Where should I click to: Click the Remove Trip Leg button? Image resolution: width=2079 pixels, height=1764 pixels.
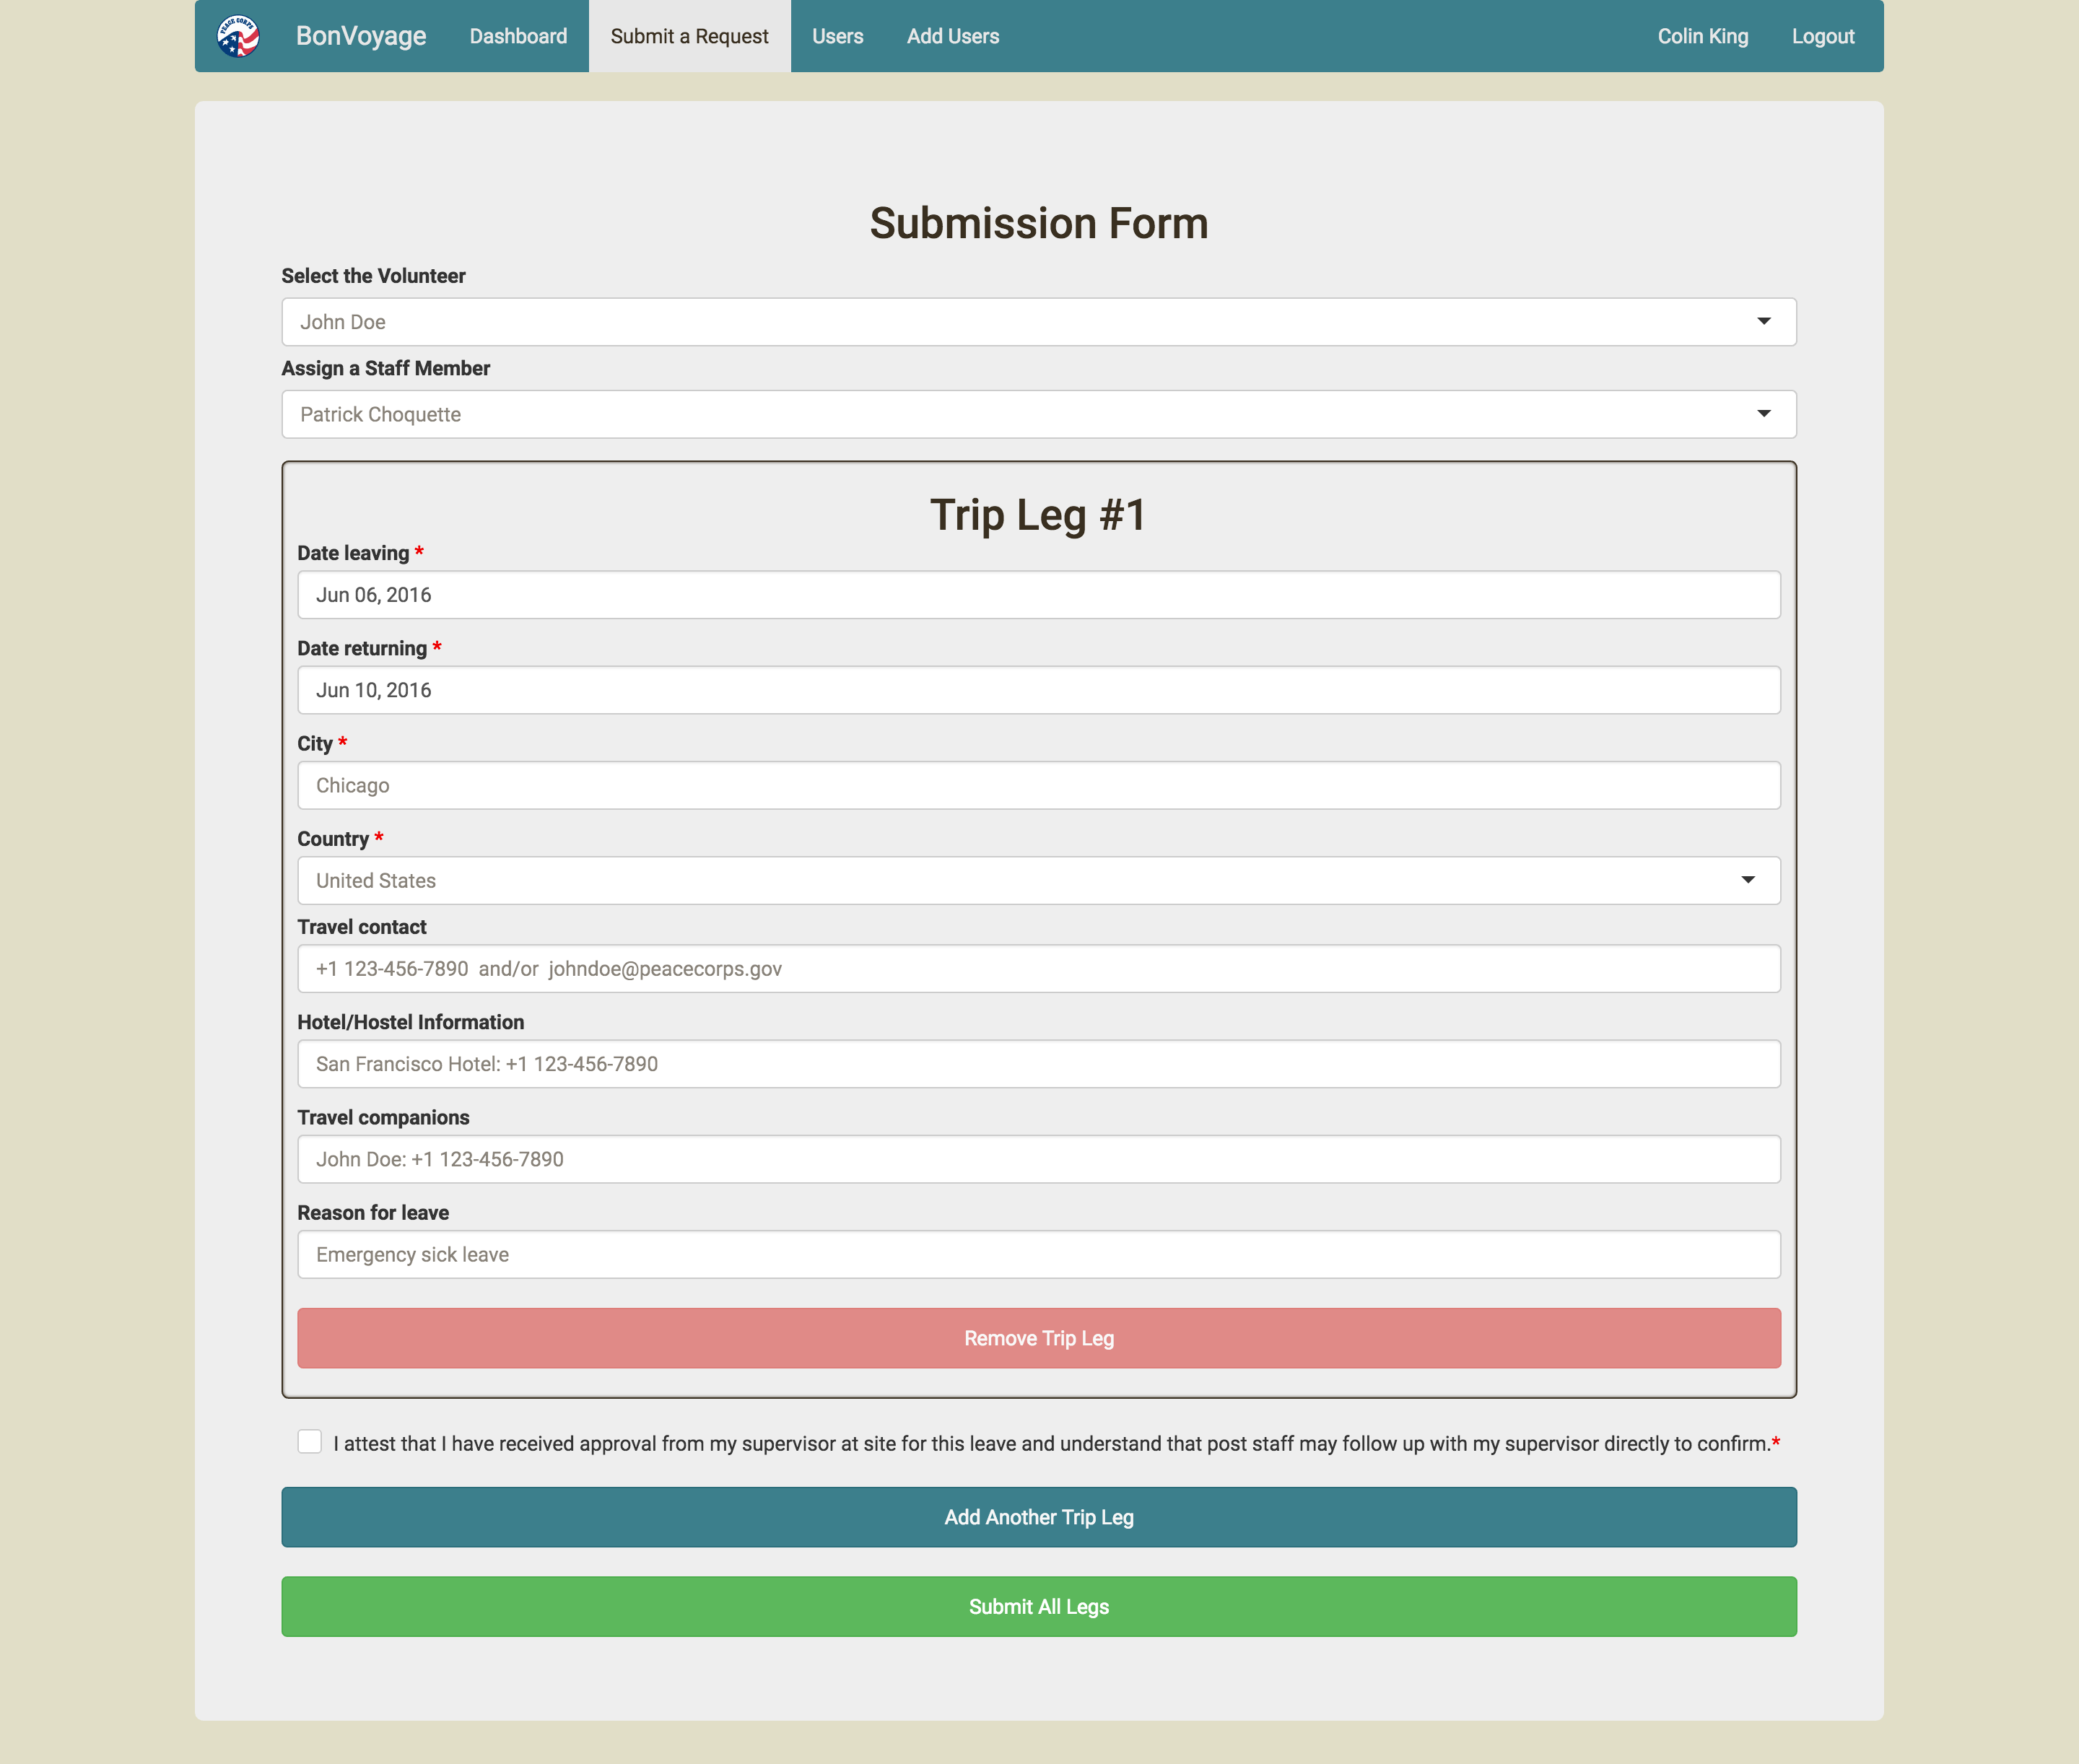(x=1038, y=1337)
